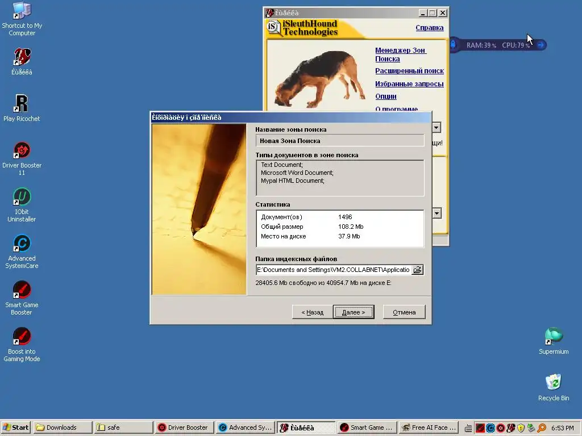Click the Далее next button
This screenshot has height=436, width=582.
tap(354, 312)
